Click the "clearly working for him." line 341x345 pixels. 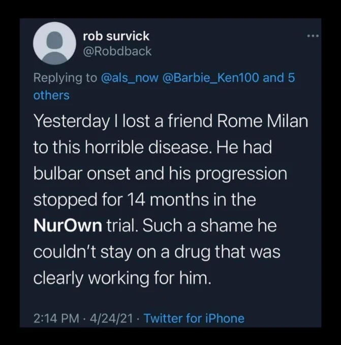pos(122,278)
